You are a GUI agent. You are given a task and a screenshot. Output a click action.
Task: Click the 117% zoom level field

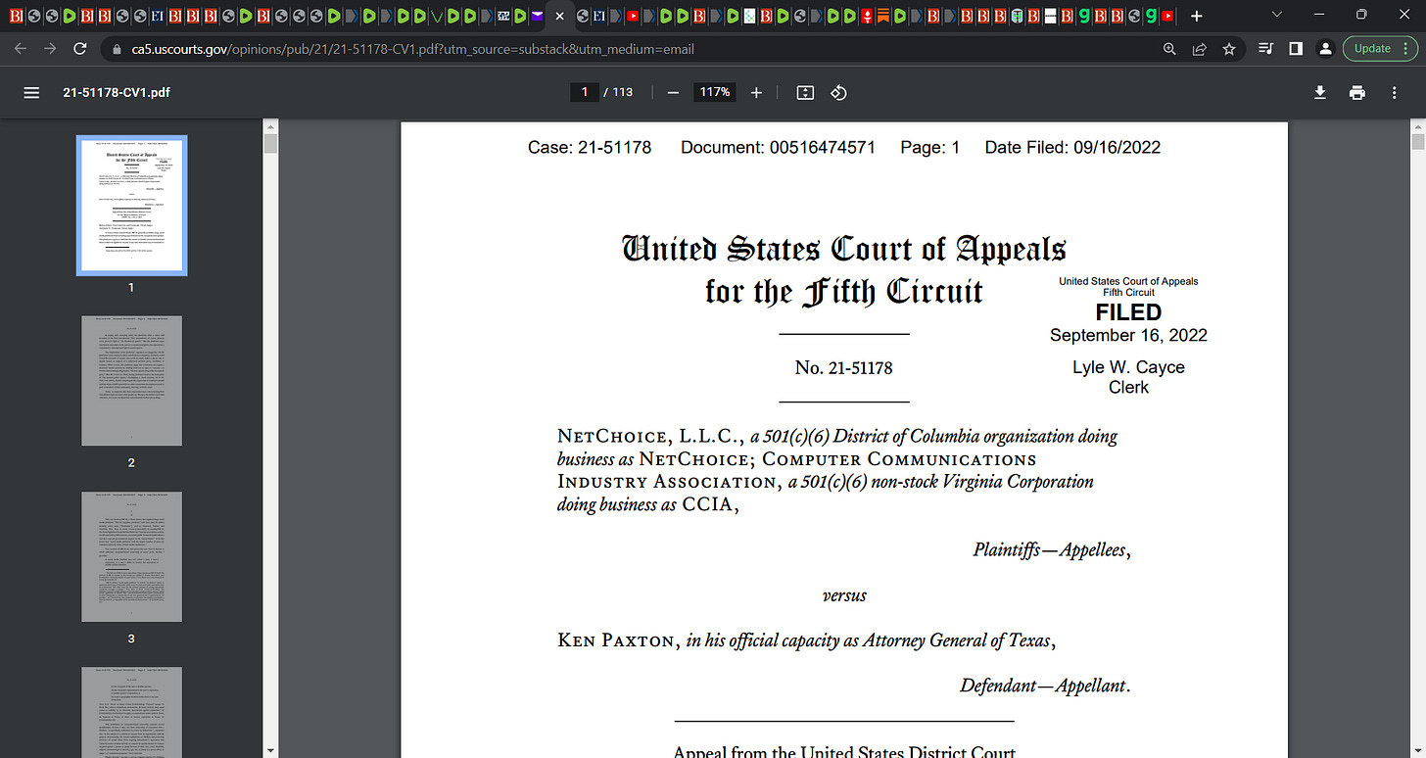715,92
